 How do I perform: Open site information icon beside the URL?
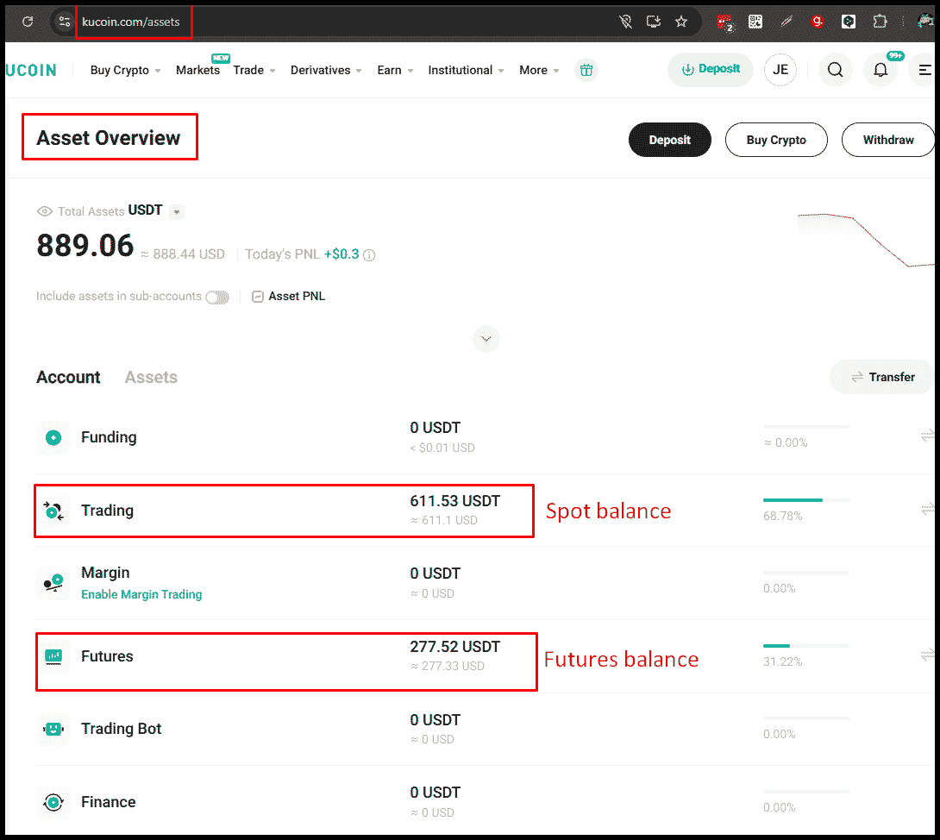click(x=64, y=22)
